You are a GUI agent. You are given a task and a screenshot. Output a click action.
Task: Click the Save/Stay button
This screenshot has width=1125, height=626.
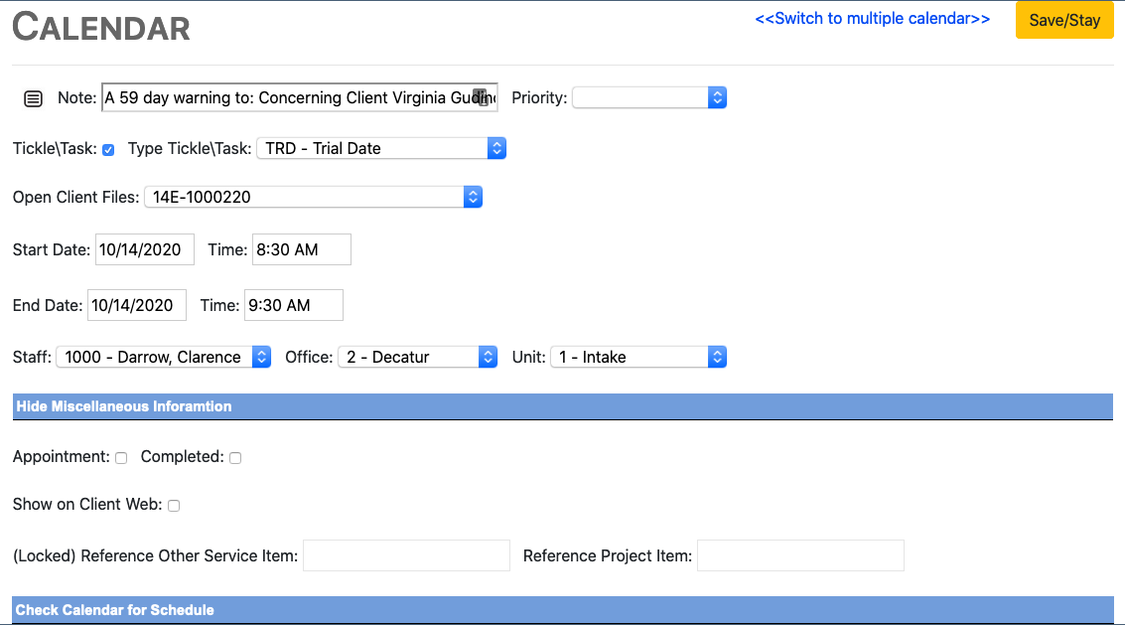point(1064,20)
